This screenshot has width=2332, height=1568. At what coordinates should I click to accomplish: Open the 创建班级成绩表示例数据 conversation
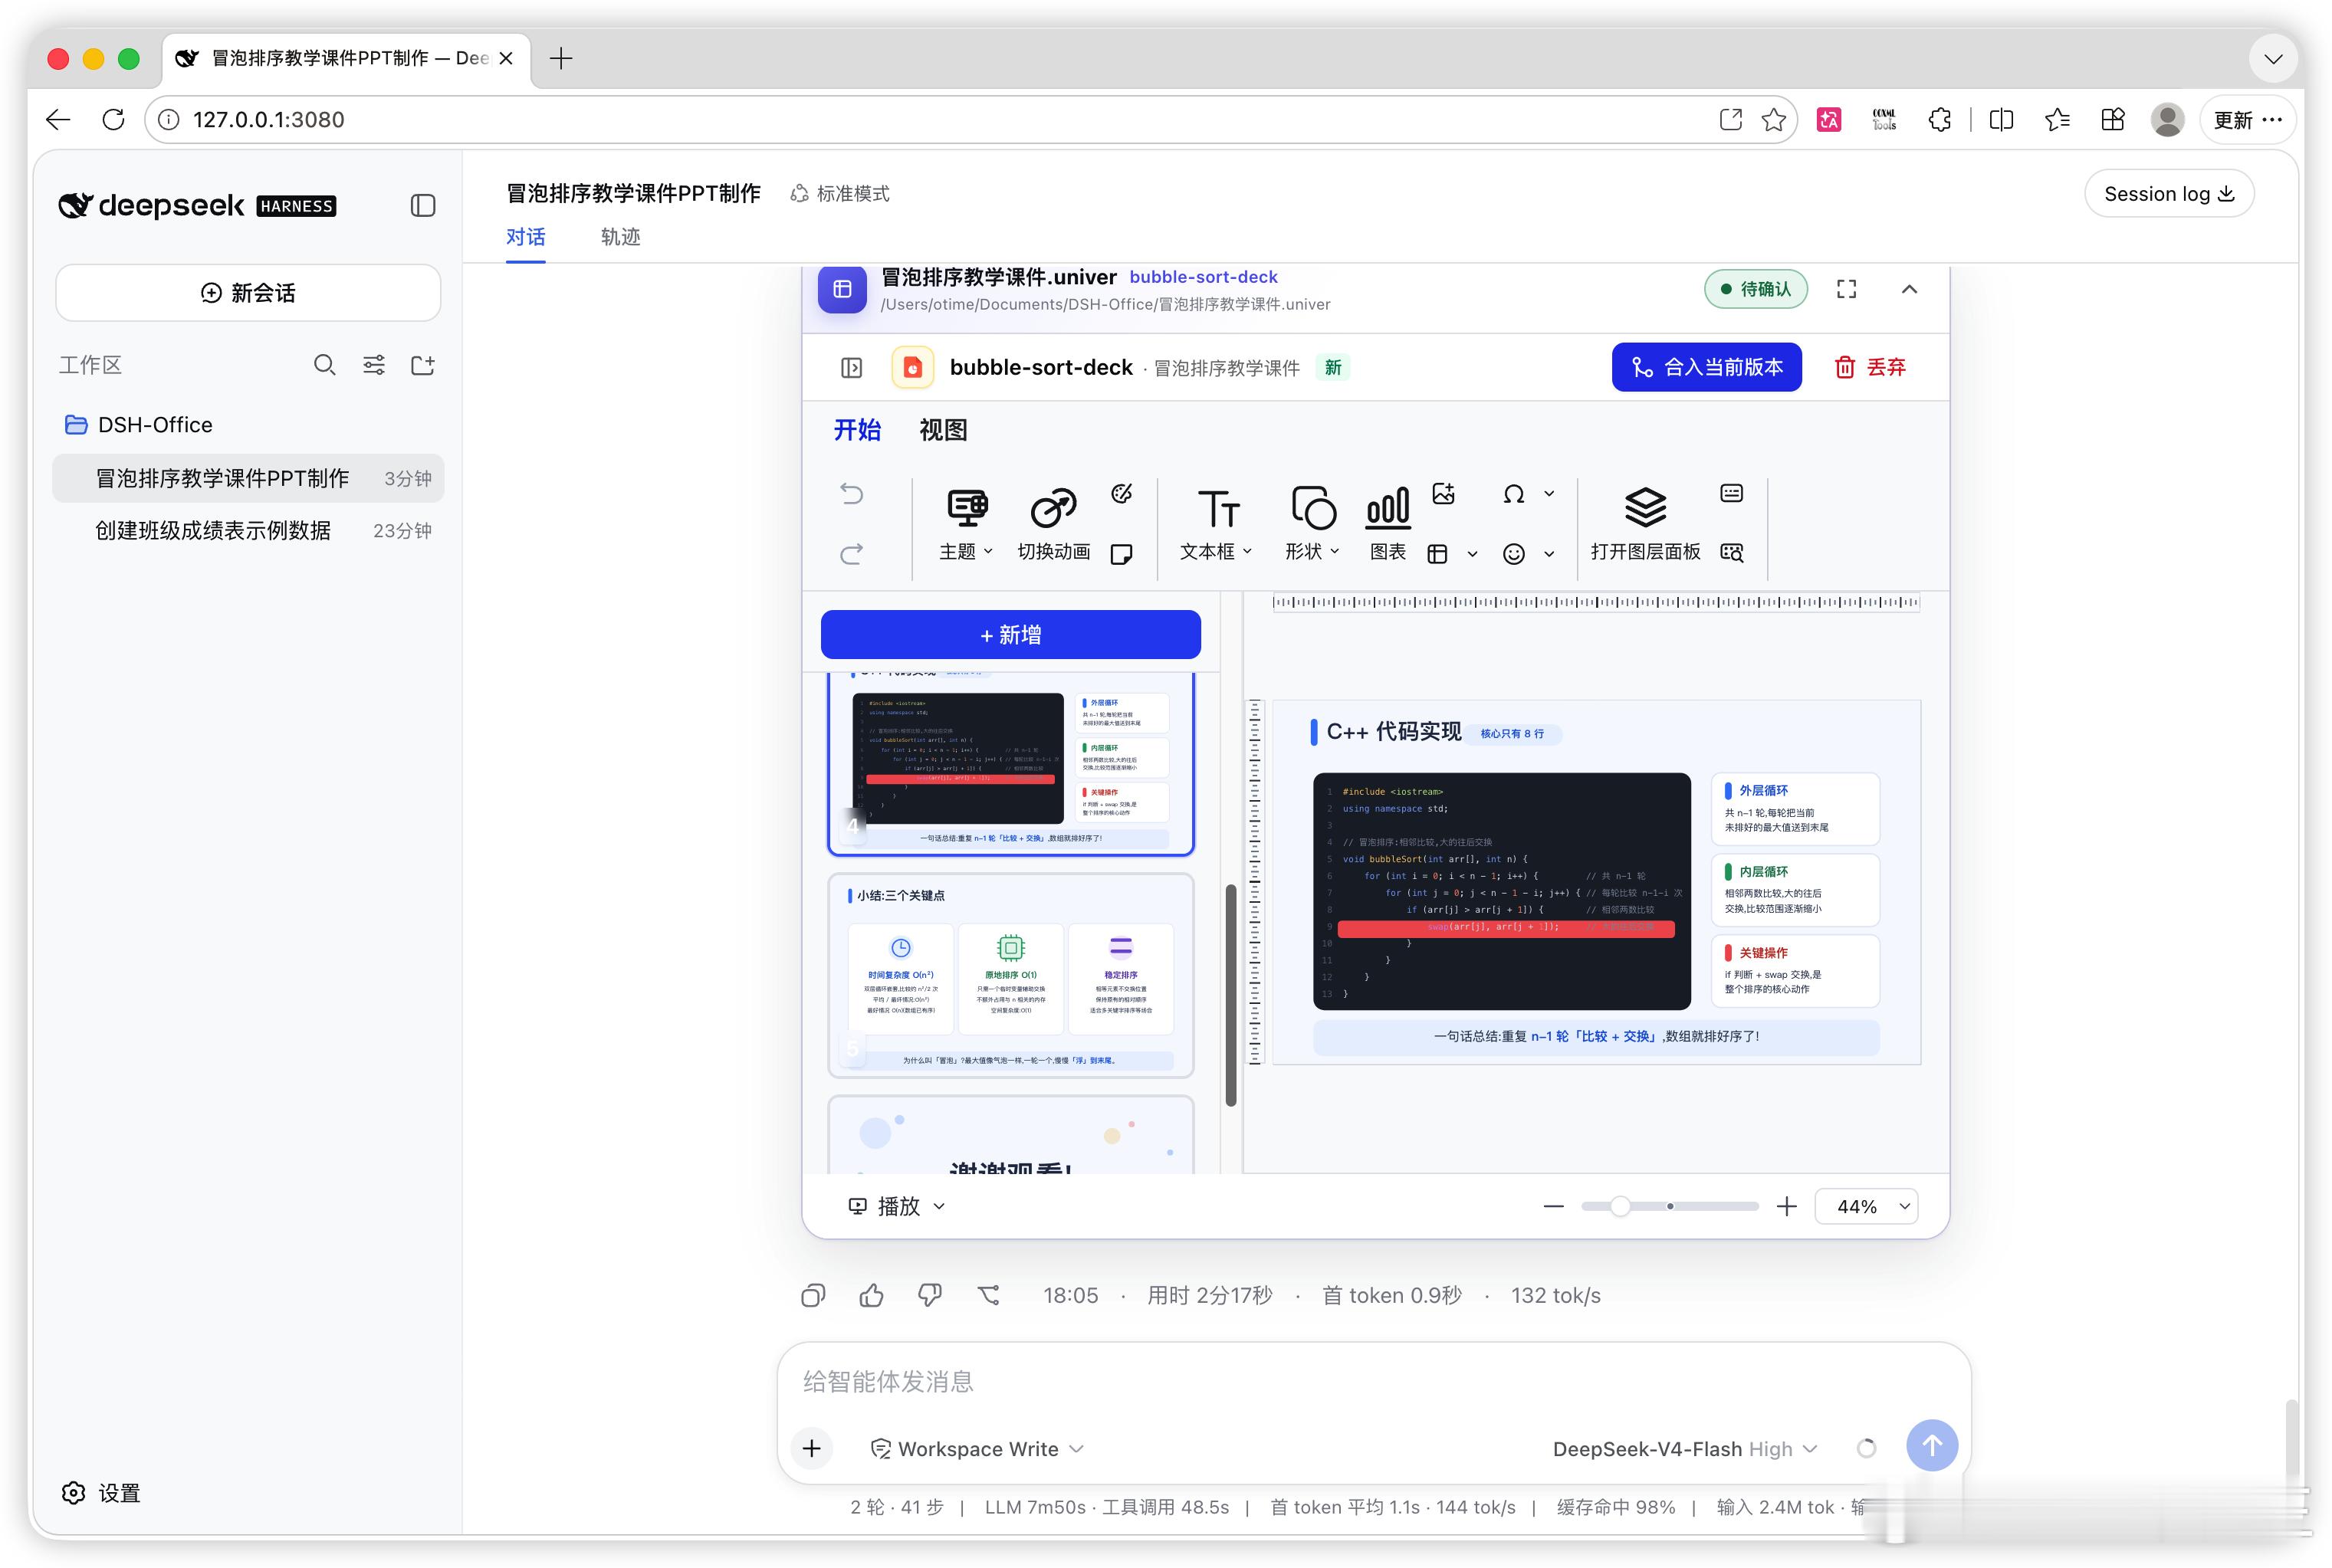(x=248, y=531)
